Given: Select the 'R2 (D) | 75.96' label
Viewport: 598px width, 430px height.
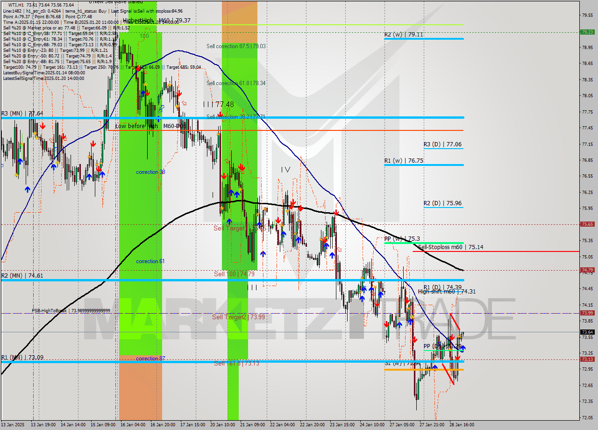Looking at the screenshot, I should click(442, 203).
